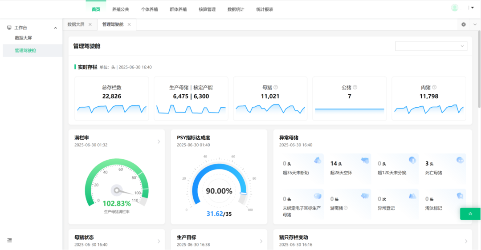Click the user avatar icon
Image resolution: width=481 pixels, height=250 pixels.
pyautogui.click(x=454, y=8)
